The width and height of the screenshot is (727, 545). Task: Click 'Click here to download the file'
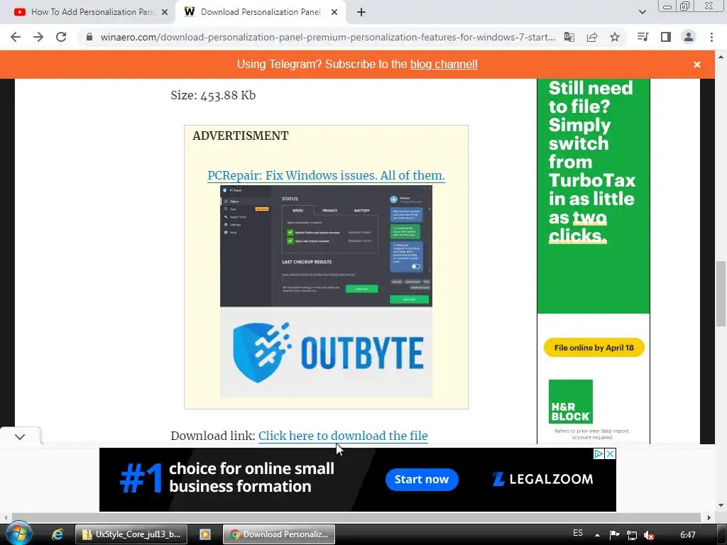tap(343, 436)
